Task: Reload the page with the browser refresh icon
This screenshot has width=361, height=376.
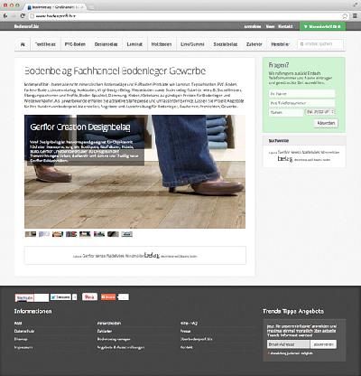Action: 23,16
